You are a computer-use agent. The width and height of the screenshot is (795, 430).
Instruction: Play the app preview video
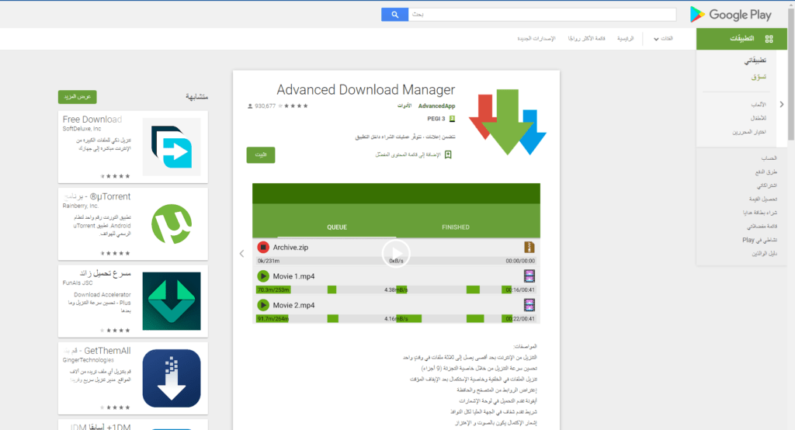point(396,252)
